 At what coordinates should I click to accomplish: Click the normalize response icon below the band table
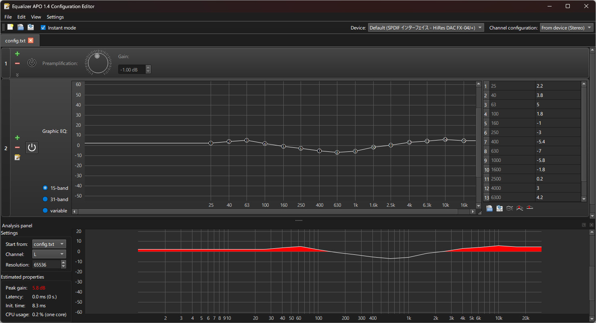point(520,208)
